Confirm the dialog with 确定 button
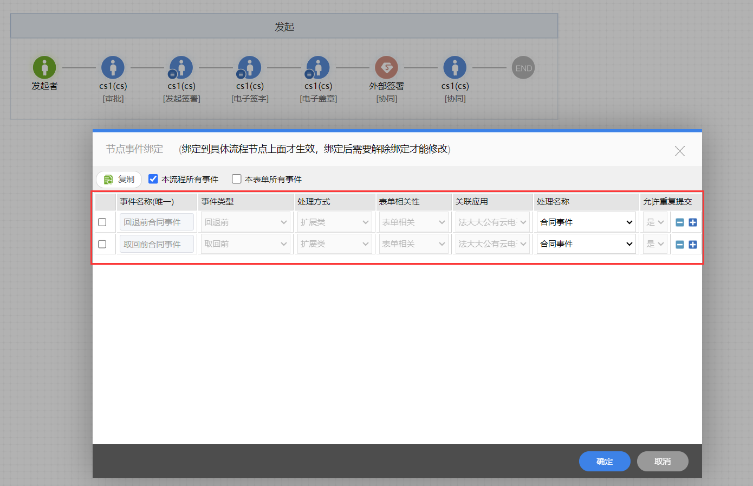Screen dimensions: 753x486 [x=605, y=462]
